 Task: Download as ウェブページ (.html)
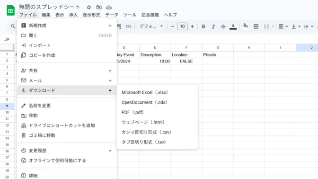[x=157, y=122]
